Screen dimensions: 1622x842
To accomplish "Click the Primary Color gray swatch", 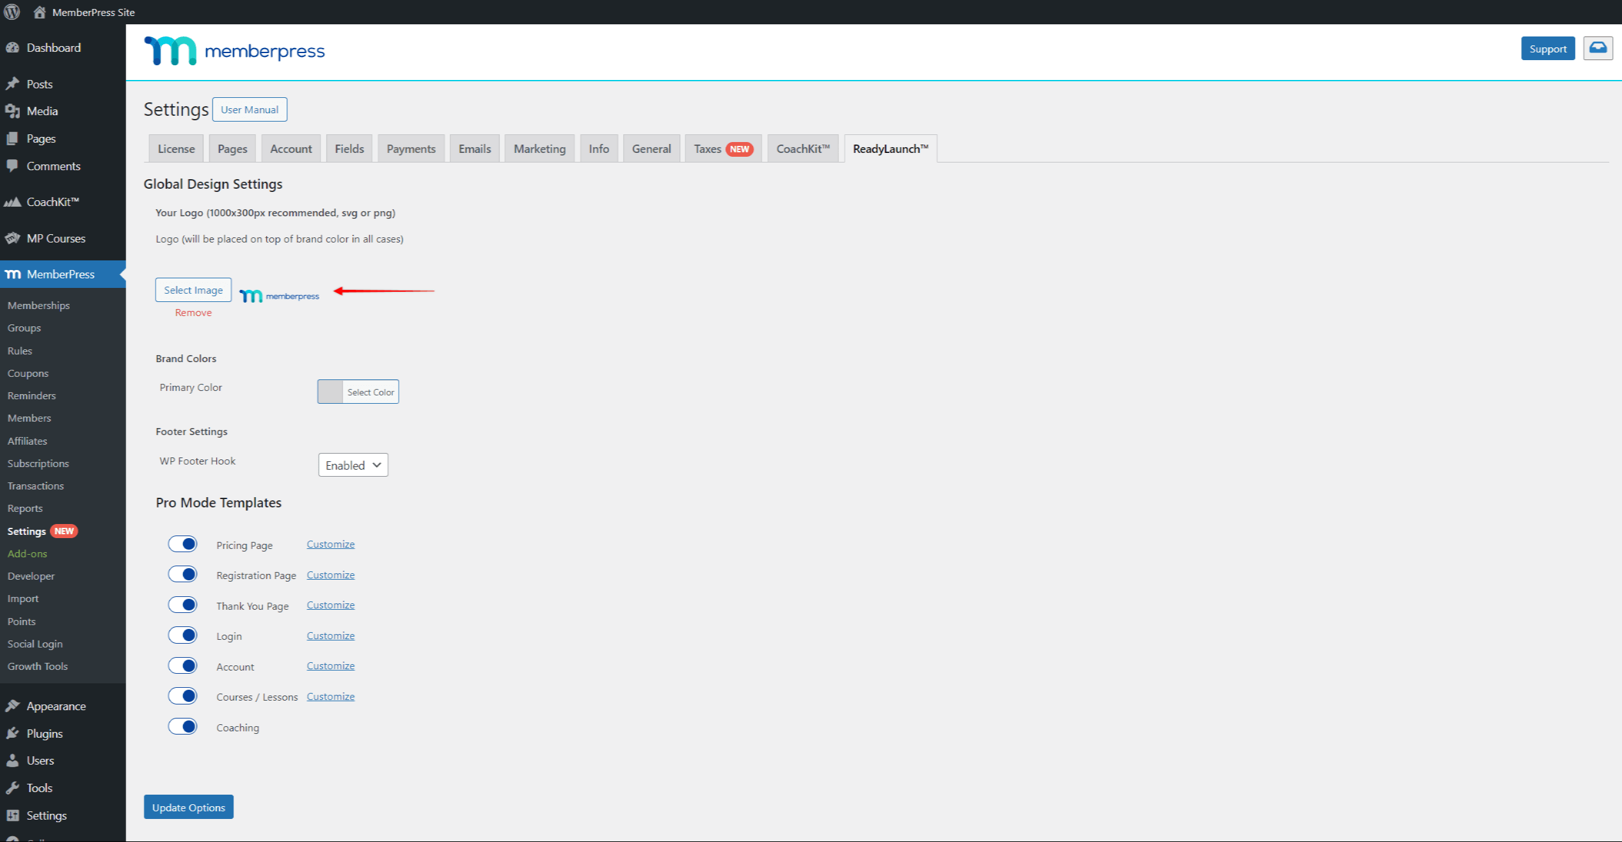I will tap(330, 392).
